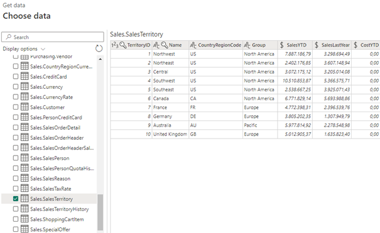The height and width of the screenshot is (233, 380).
Task: Click the currency type icon on CostYTD
Action: coord(356,45)
